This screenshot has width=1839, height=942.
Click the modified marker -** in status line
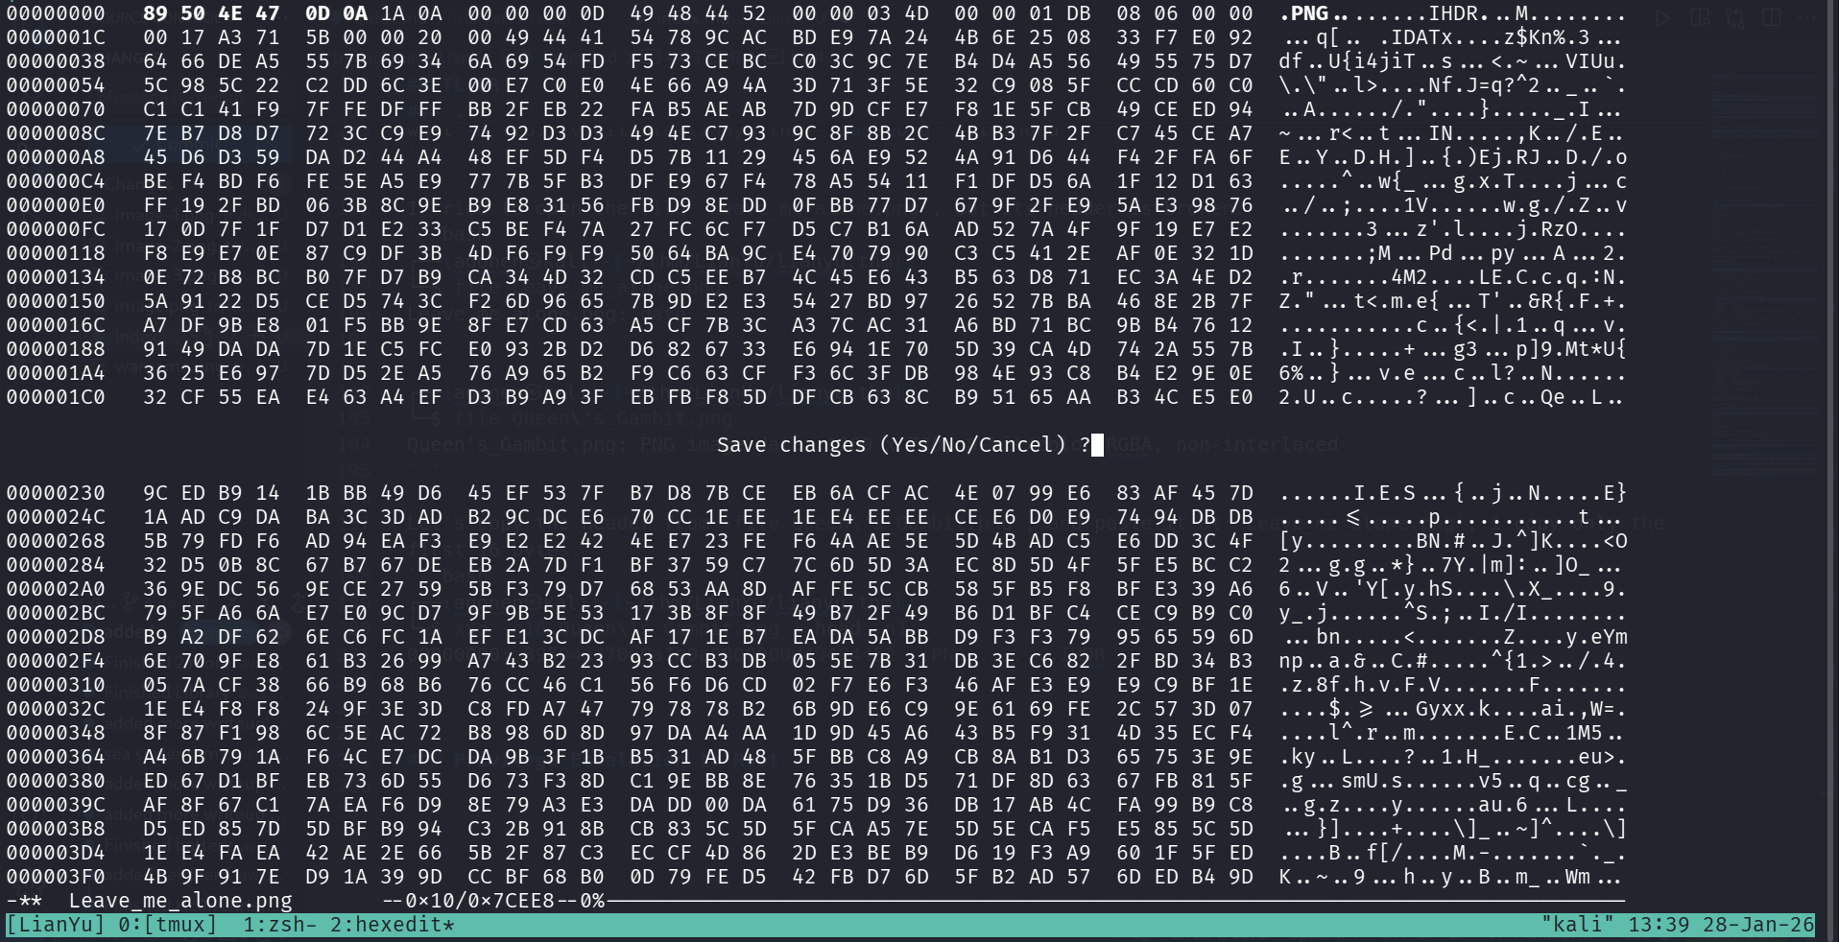(24, 901)
